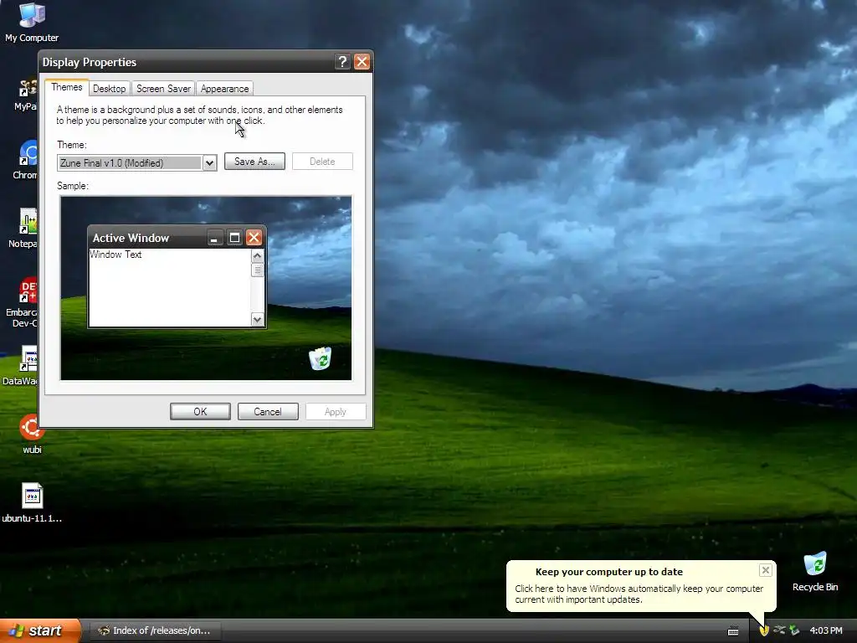Open the Start menu
Screen dimensions: 857x643
pyautogui.click(x=40, y=630)
